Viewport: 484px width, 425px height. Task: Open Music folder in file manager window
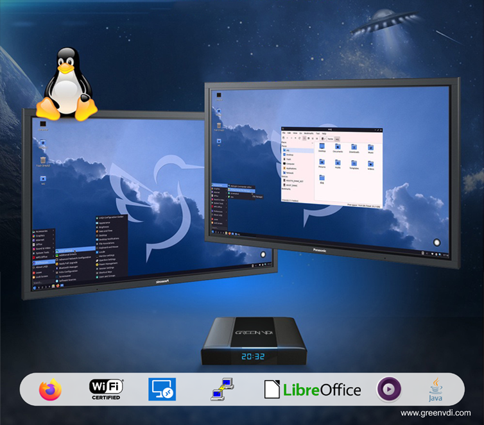[x=371, y=149]
